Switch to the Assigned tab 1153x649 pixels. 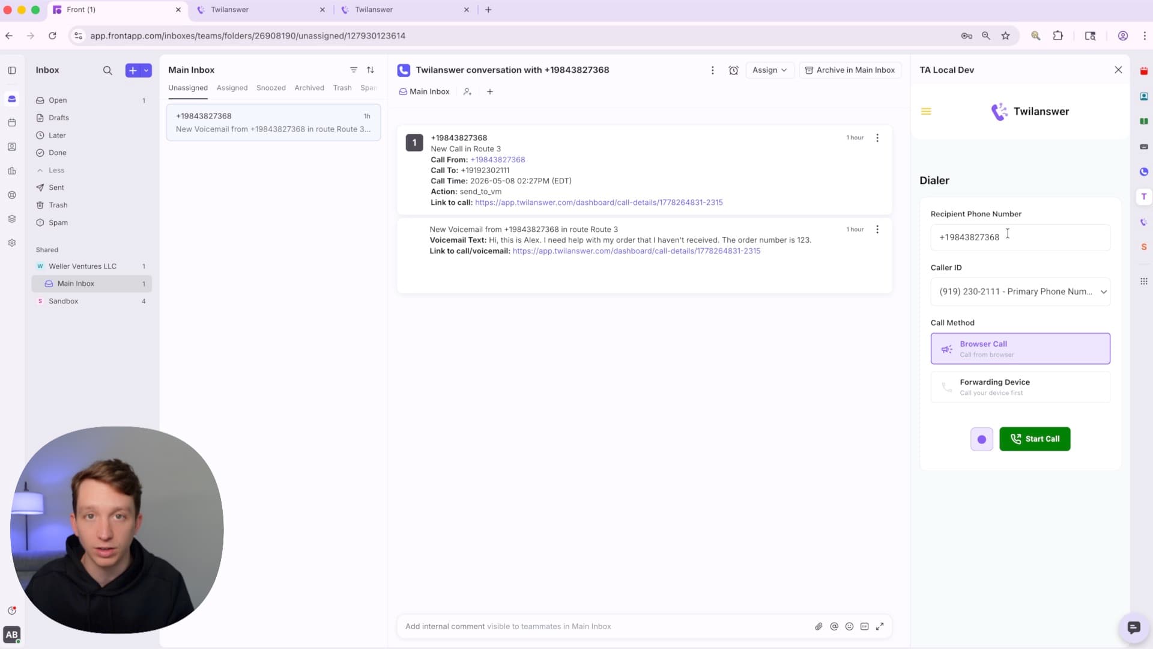[232, 88]
